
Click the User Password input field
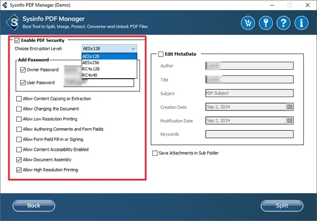click(x=99, y=83)
